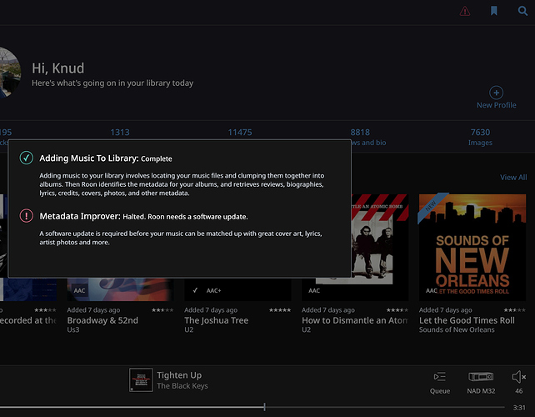Open now playing Tighten Up album art

[141, 379]
